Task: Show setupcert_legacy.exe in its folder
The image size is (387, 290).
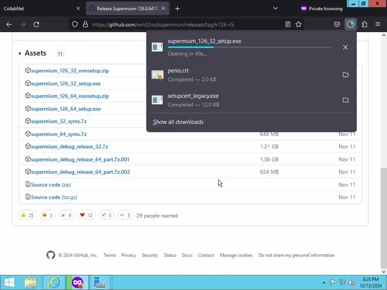Action: [345, 100]
